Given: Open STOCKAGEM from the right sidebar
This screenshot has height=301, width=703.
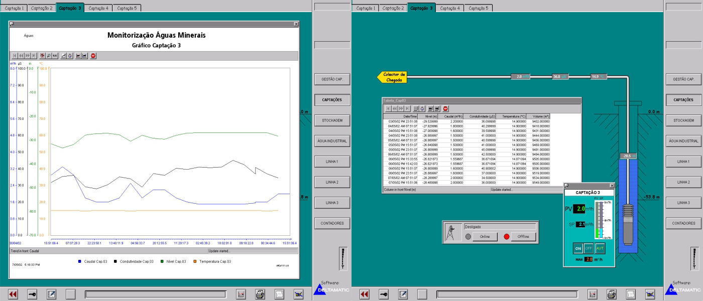Looking at the screenshot, I should (x=683, y=120).
